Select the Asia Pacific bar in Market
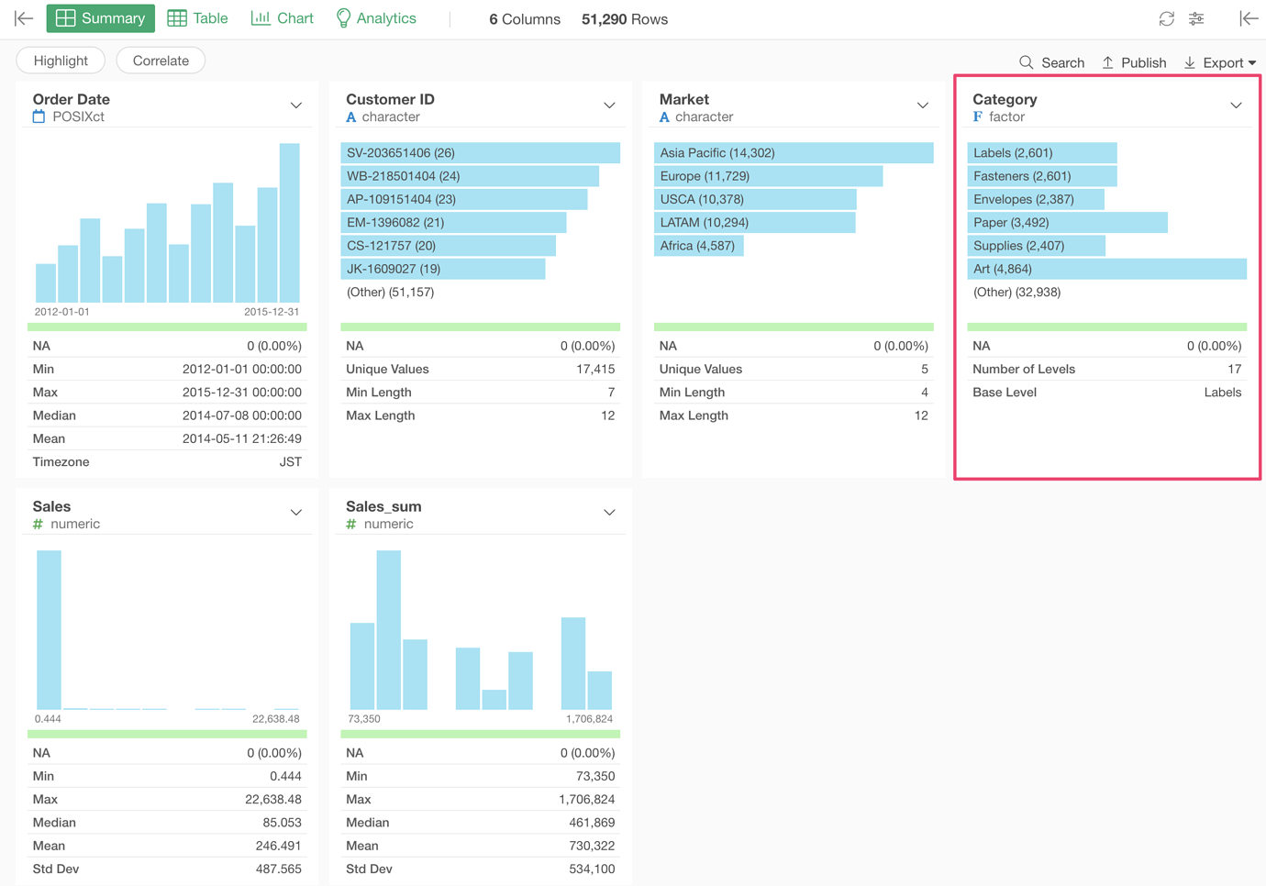The height and width of the screenshot is (886, 1266). [x=794, y=153]
